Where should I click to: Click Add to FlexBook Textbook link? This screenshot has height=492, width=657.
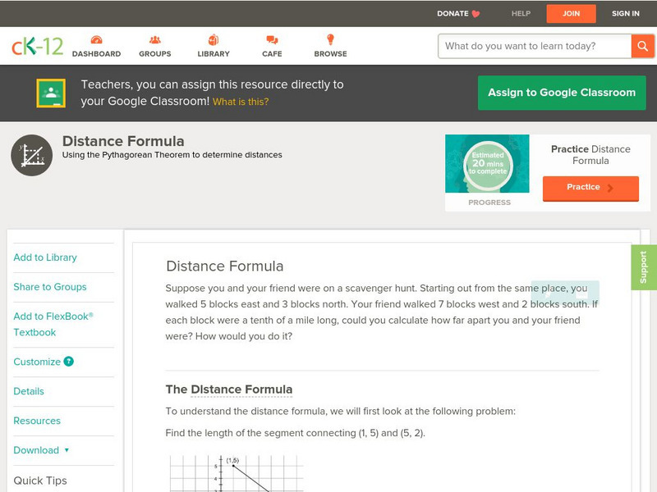(x=53, y=324)
